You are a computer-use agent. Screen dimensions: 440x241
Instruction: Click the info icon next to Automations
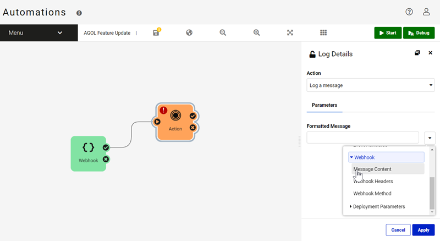[79, 13]
